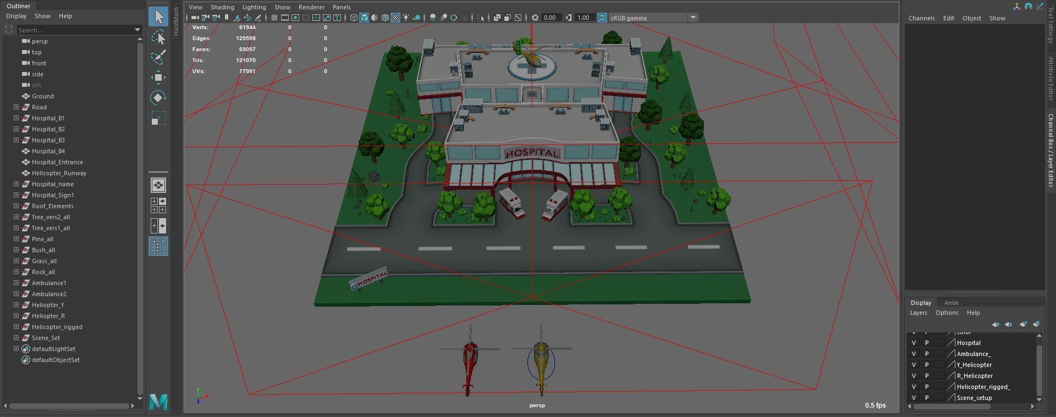This screenshot has width=1056, height=417.
Task: Open the Channels menu in Channel Box
Action: (921, 18)
